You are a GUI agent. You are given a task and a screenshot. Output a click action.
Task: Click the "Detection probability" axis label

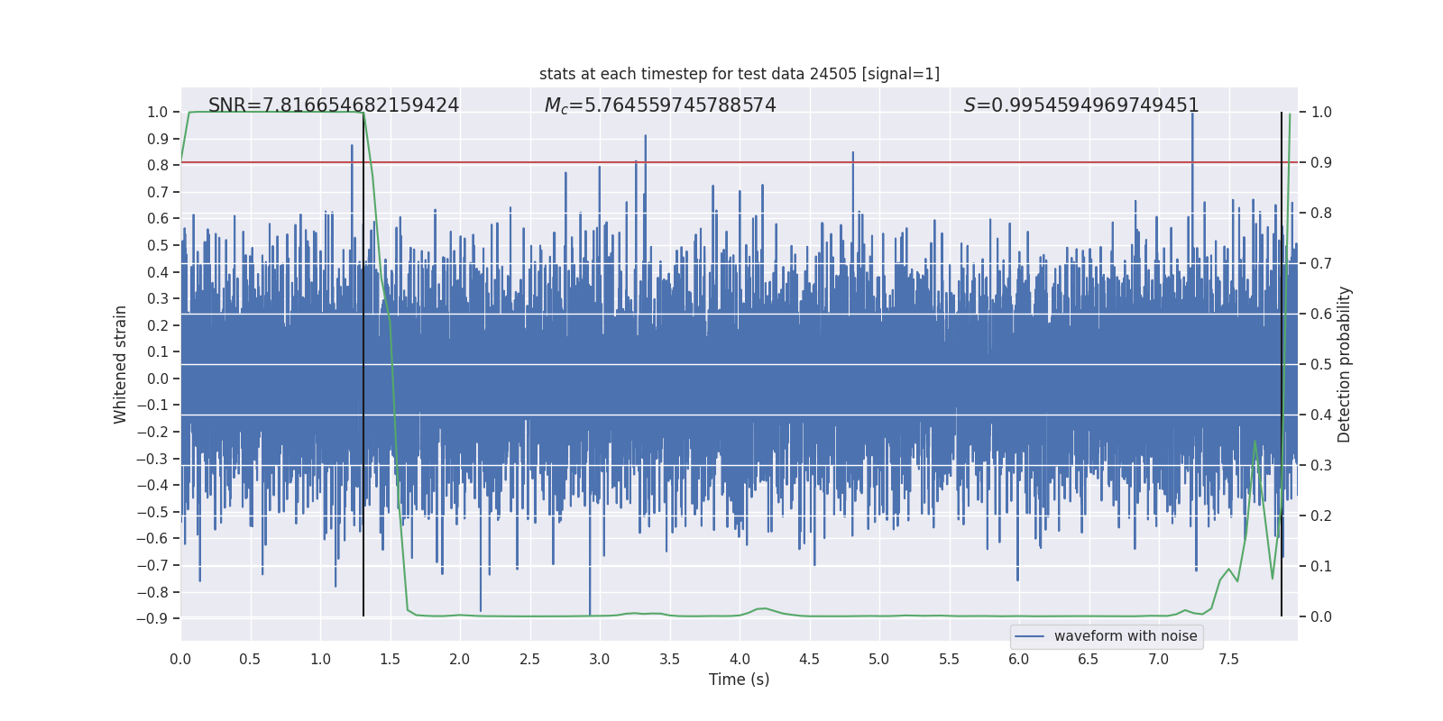1345,364
